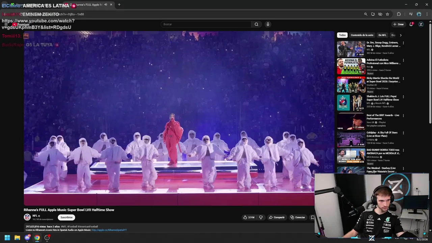This screenshot has width=432, height=243.
Task: Close the Rihanna halftime show tab
Action: point(111,5)
